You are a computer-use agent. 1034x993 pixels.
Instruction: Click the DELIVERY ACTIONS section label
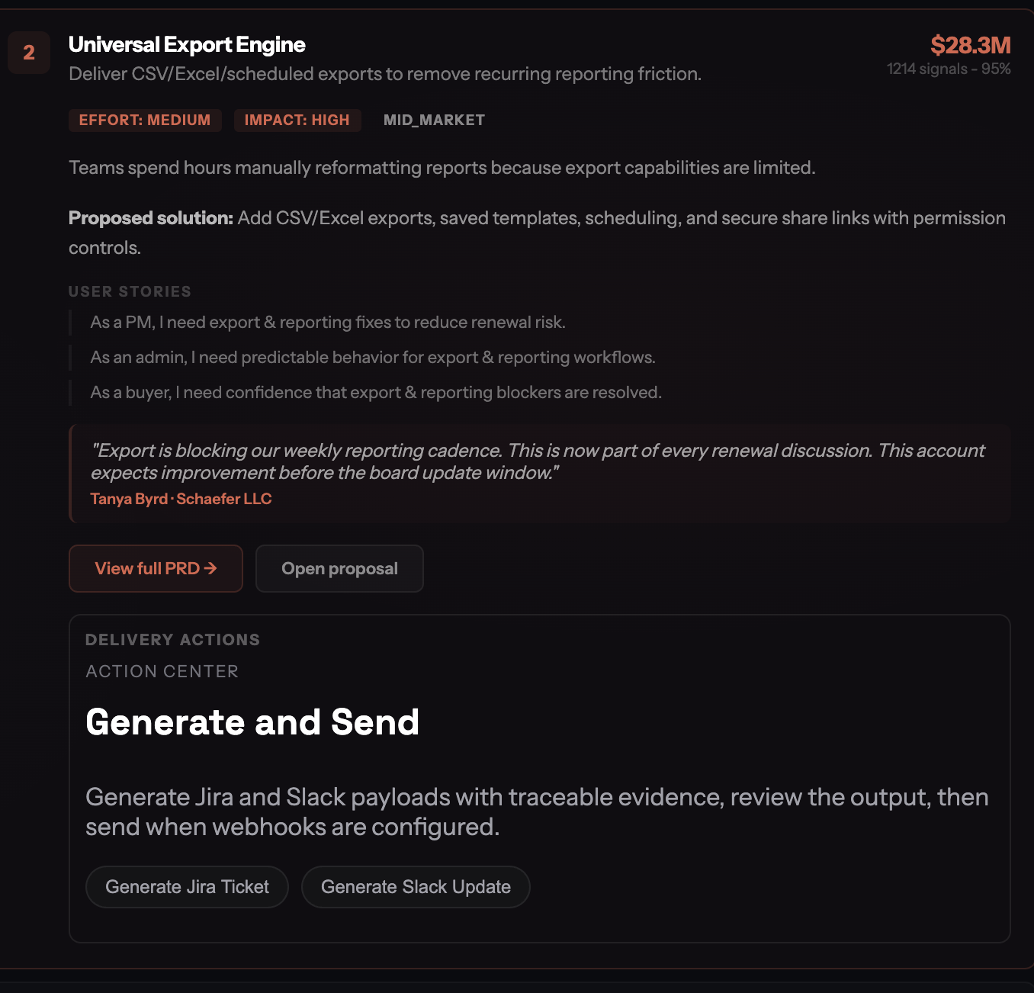(172, 640)
